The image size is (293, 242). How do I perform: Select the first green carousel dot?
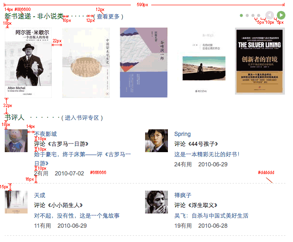pos(242,16)
